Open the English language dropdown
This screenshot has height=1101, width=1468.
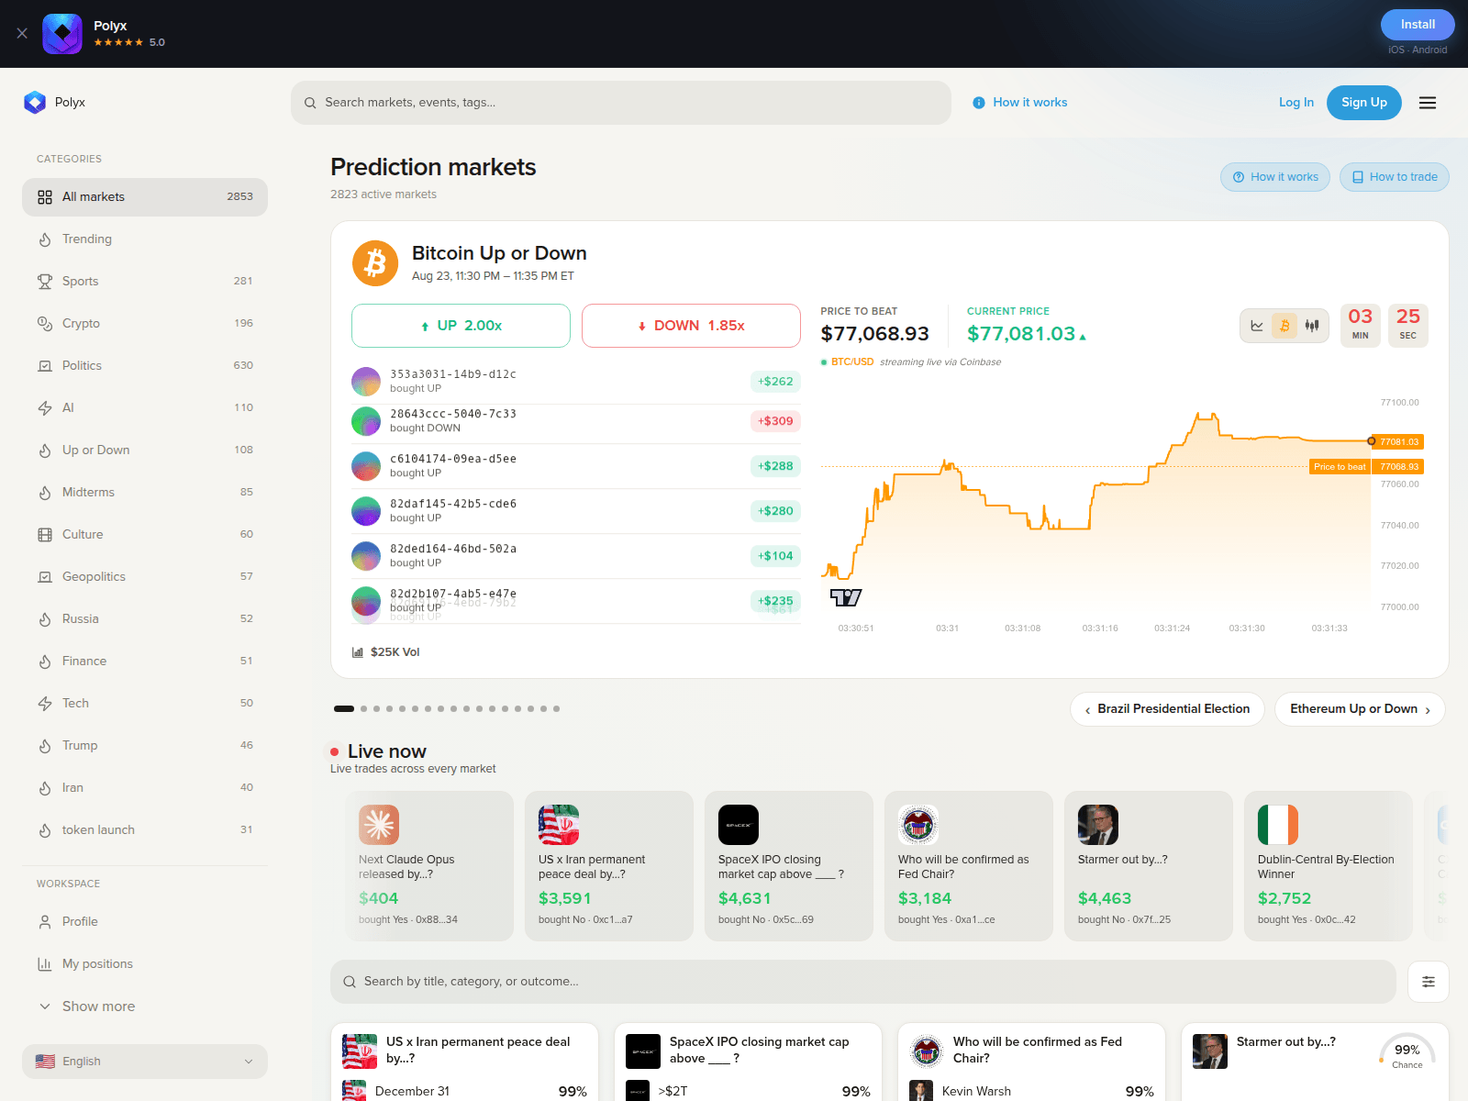(145, 1062)
